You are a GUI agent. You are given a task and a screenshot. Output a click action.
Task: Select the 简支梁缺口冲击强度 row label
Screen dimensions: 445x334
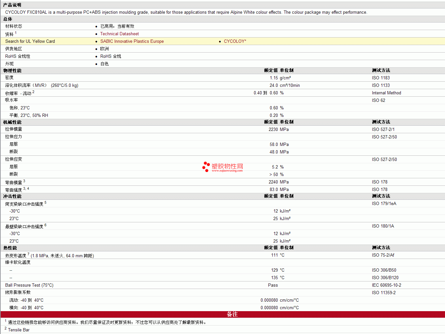[x=24, y=204]
